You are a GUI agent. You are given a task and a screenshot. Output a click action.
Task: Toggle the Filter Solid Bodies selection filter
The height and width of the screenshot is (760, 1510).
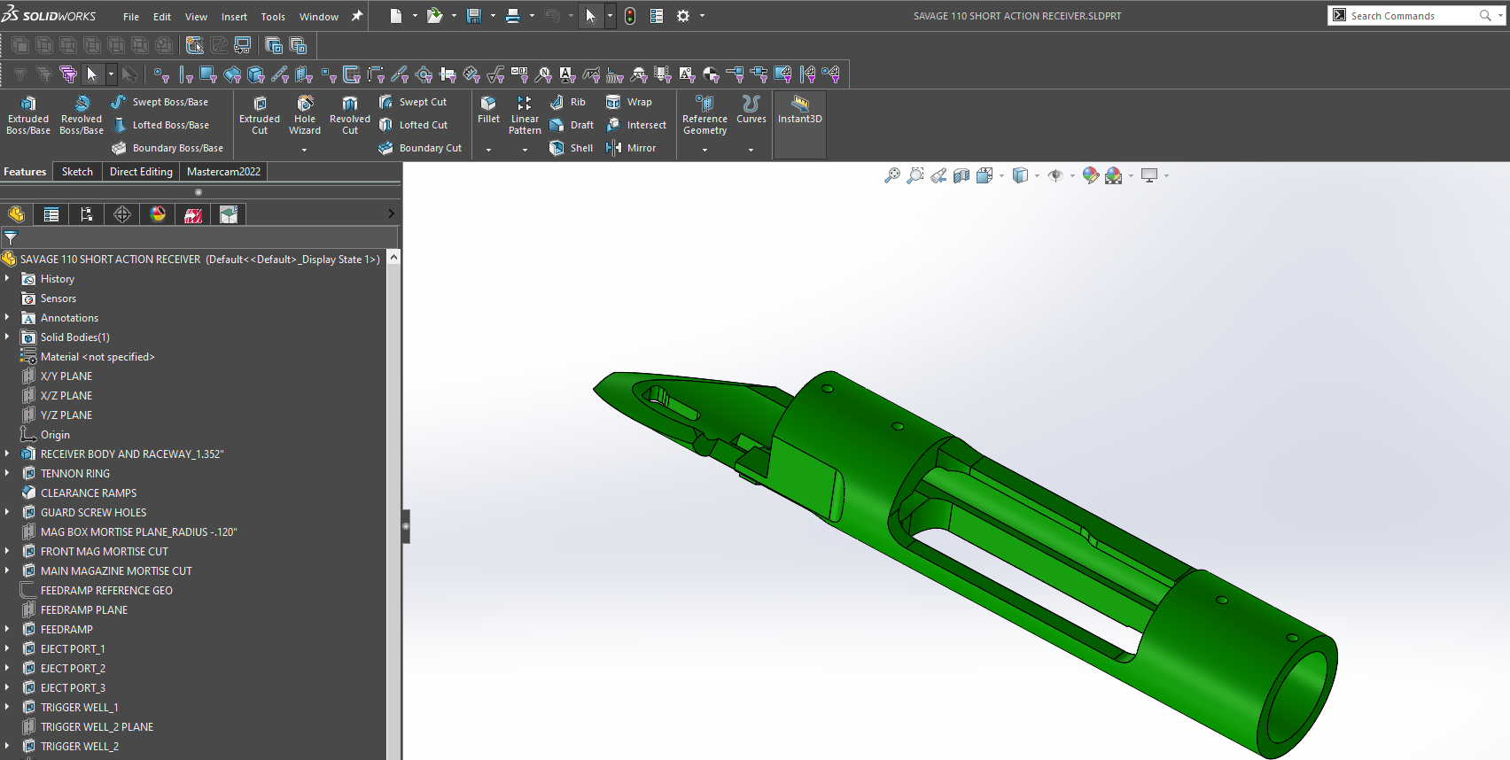256,74
